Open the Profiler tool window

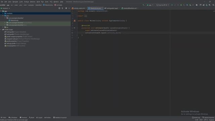tap(47, 118)
